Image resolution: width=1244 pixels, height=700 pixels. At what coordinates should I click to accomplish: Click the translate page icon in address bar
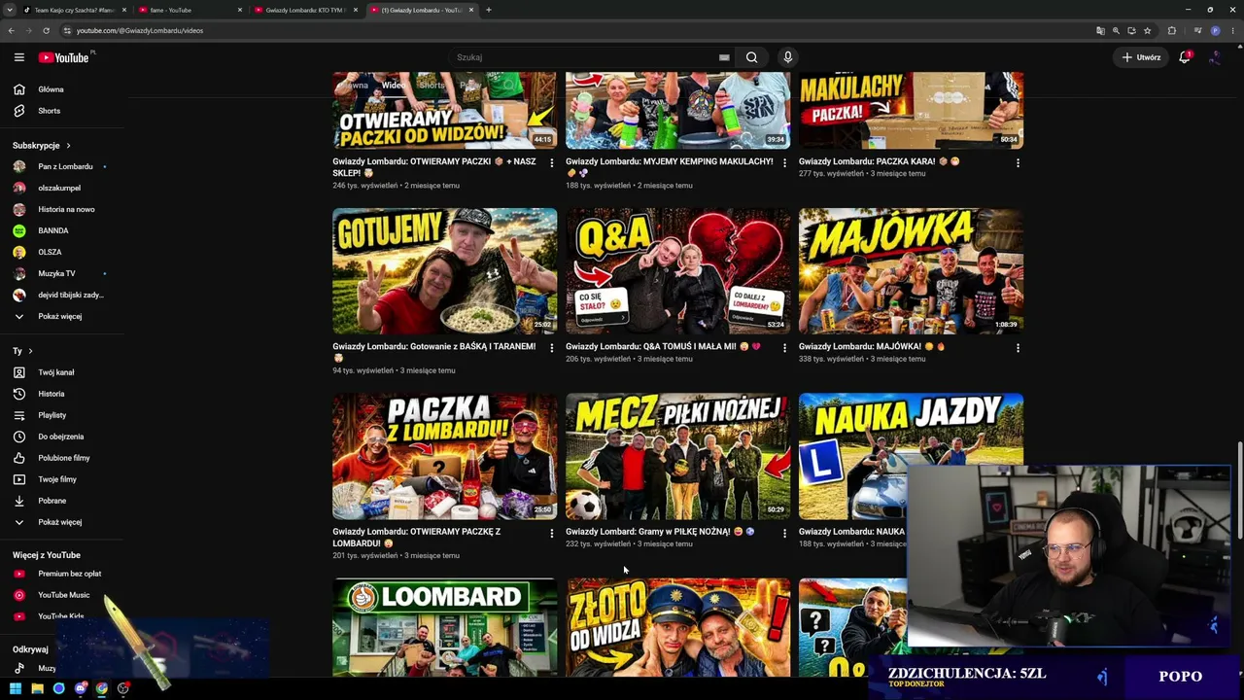point(1100,30)
